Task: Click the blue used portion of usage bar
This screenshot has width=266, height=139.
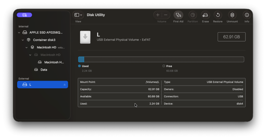Action: (81, 59)
